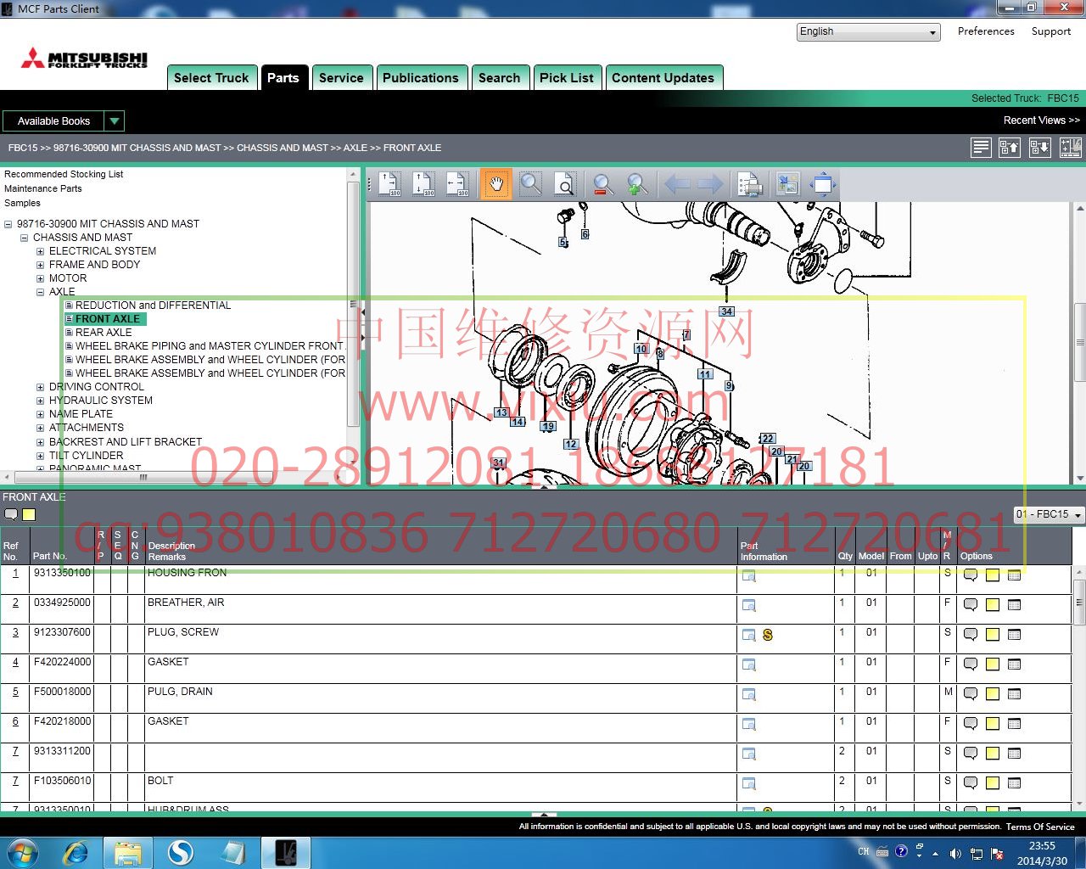Viewport: 1086px width, 869px height.
Task: Click the fit-to-window icon in diagram toolbar
Action: pyautogui.click(x=822, y=184)
